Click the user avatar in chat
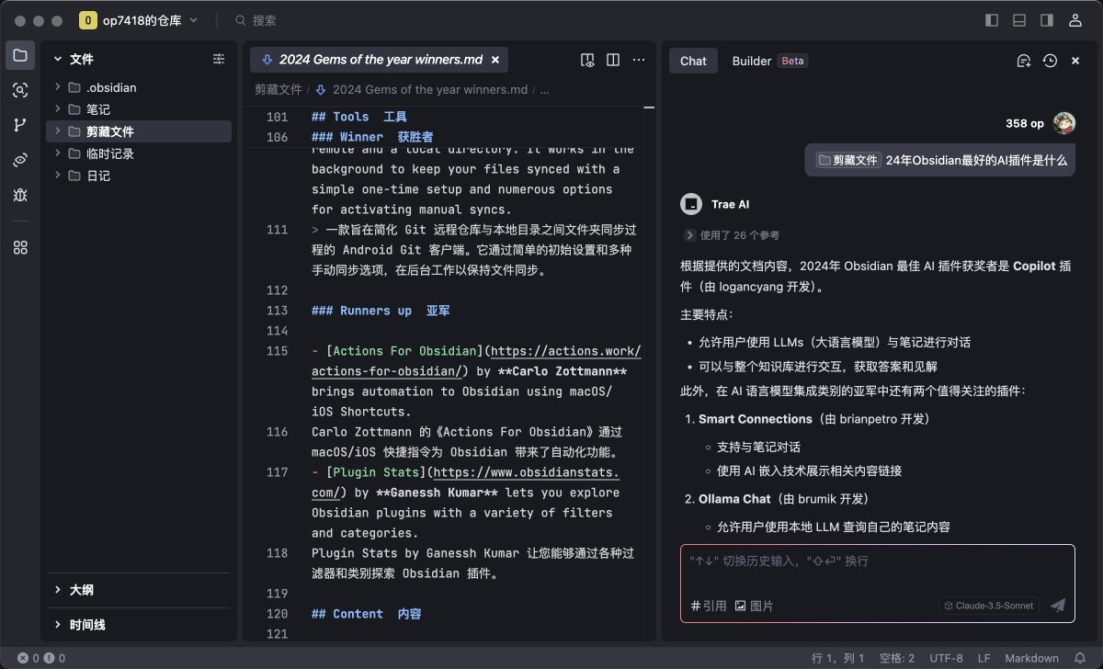 (x=1064, y=123)
